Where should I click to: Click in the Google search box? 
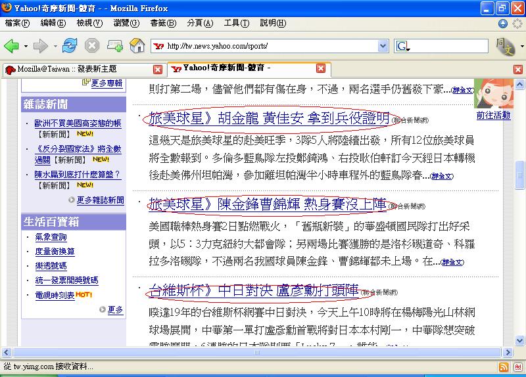pyautogui.click(x=447, y=46)
